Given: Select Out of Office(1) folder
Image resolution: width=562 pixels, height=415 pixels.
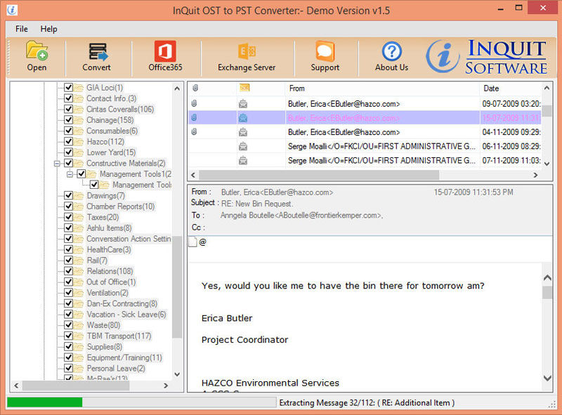Looking at the screenshot, I should [111, 282].
